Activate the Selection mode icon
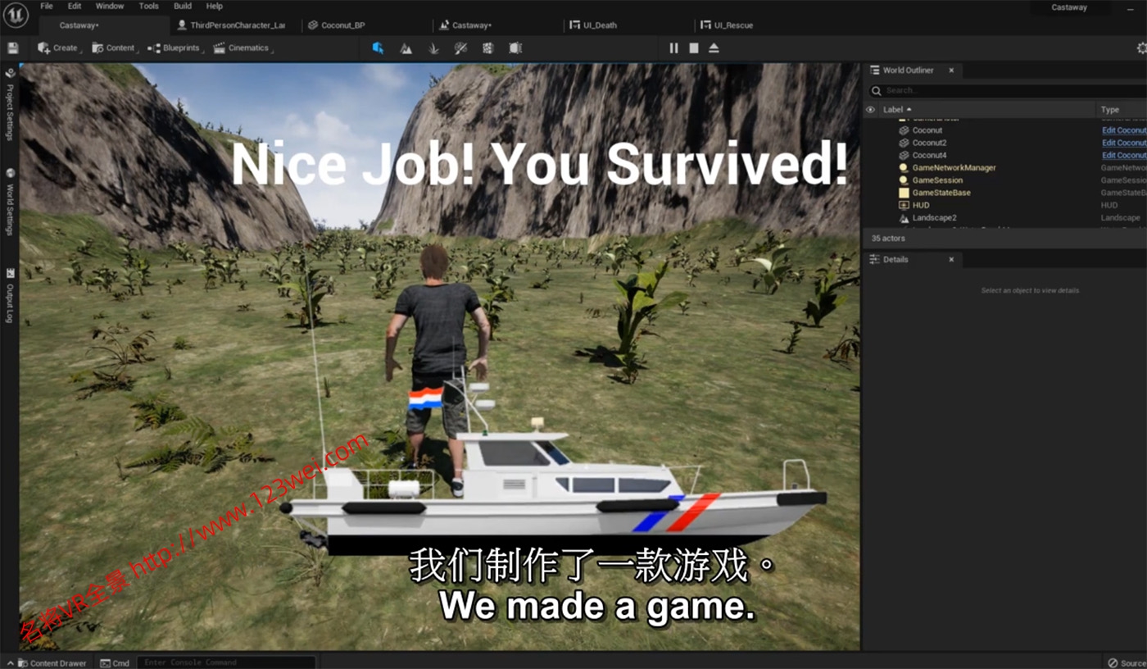This screenshot has height=669, width=1147. 378,48
